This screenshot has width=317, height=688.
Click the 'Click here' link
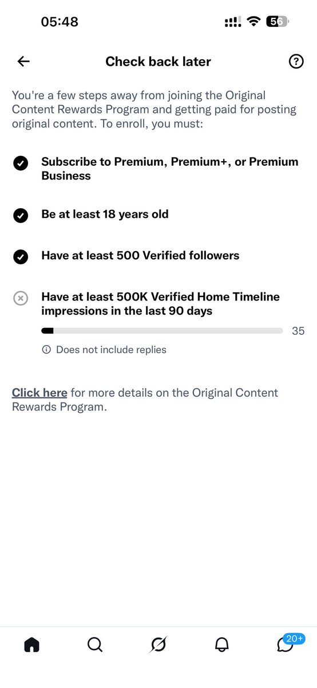pyautogui.click(x=39, y=393)
